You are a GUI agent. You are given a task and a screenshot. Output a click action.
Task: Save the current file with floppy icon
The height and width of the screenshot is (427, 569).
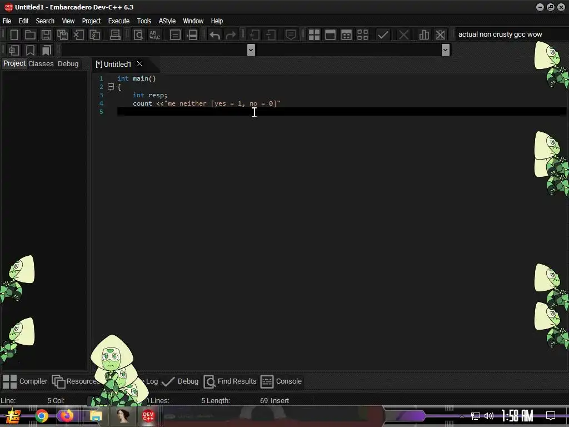pos(46,35)
